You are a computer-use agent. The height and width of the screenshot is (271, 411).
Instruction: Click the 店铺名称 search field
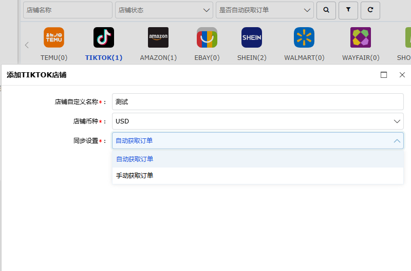tap(68, 10)
